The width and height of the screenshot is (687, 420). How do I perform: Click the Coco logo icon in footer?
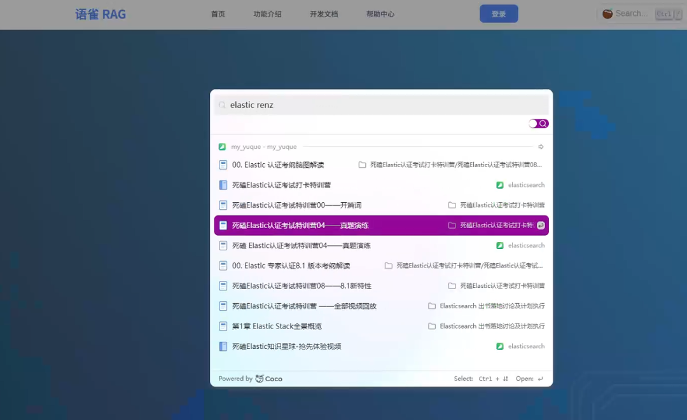260,379
